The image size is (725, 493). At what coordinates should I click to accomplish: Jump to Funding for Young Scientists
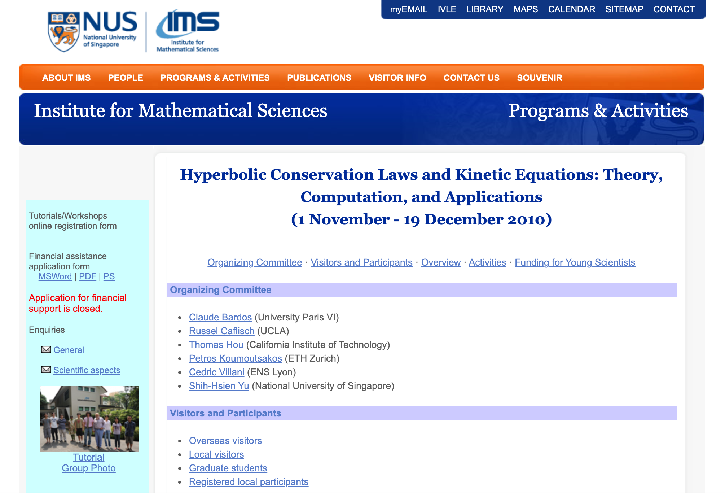tap(575, 262)
